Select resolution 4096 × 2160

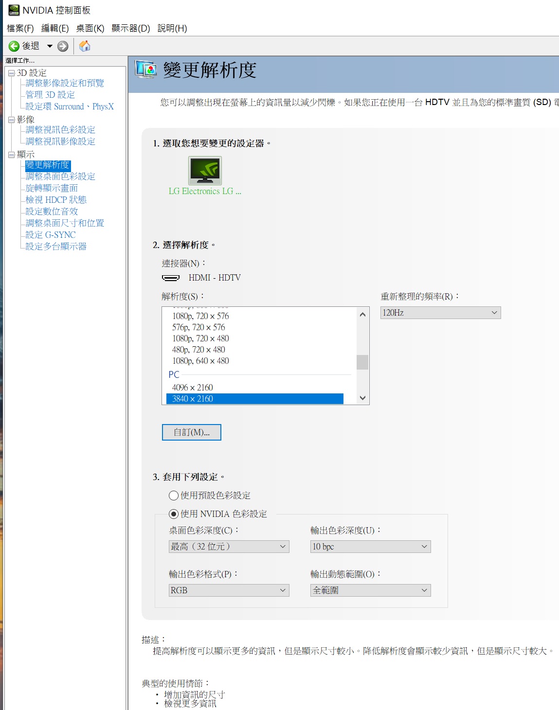(x=193, y=388)
